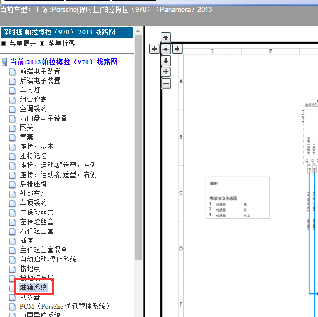Collapse all menus via 菜单折叠
This screenshot has width=318, height=317.
pos(62,43)
